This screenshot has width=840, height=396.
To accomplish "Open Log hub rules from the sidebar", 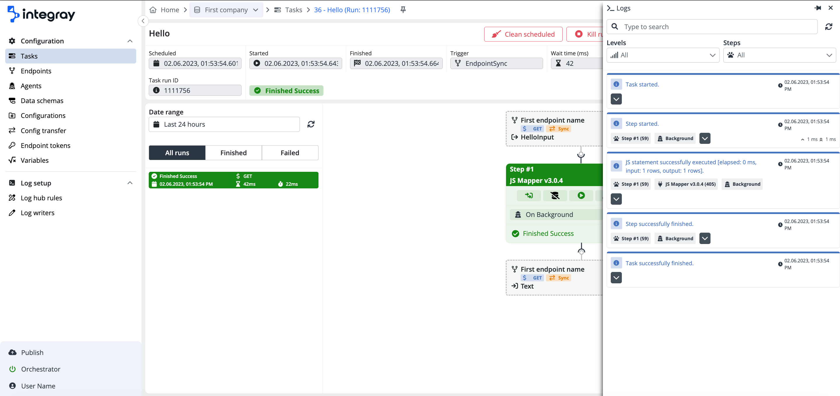I will click(41, 198).
